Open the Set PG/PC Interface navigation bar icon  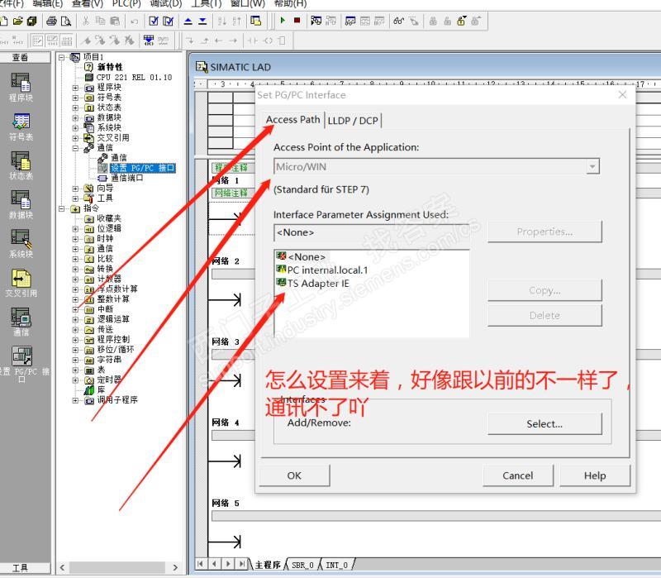pos(22,364)
